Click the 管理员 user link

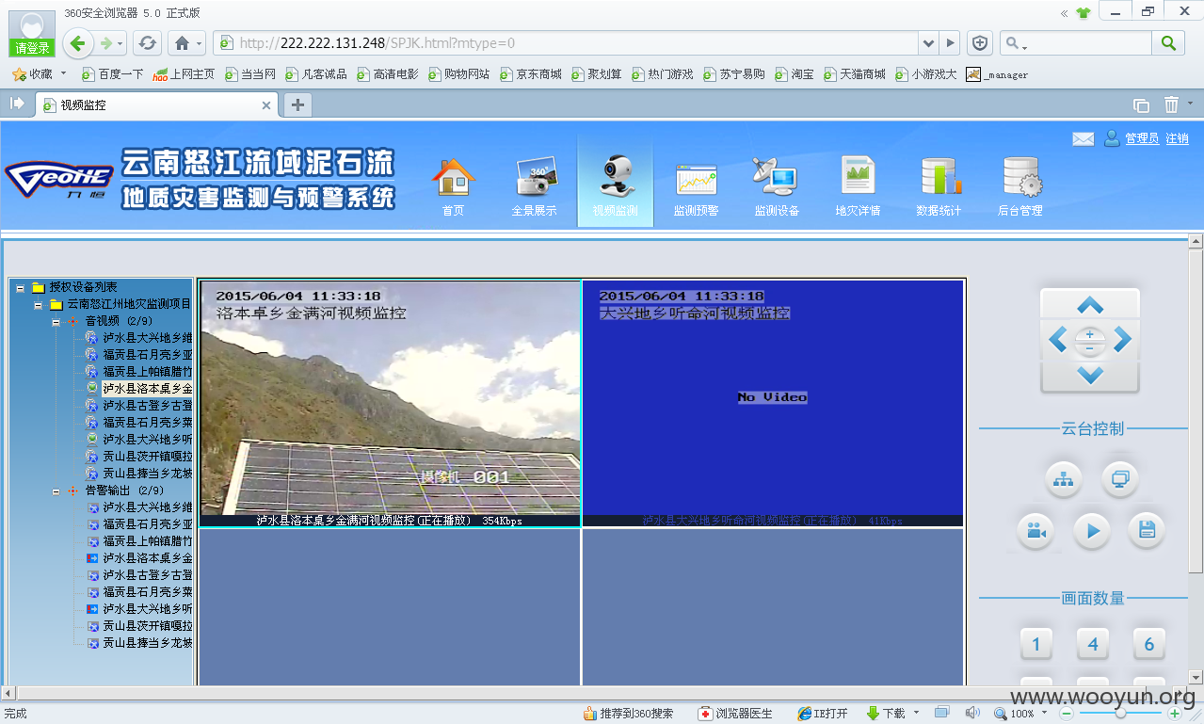point(1142,138)
